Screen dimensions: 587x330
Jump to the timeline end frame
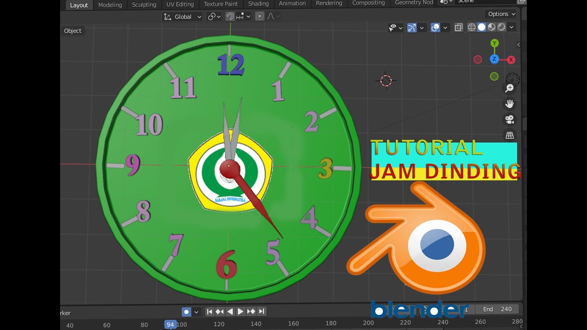261,312
